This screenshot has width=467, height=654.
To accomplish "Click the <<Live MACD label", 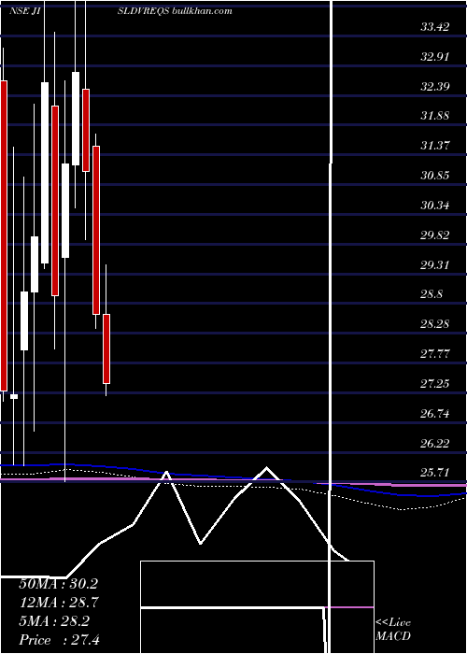I will point(393,629).
